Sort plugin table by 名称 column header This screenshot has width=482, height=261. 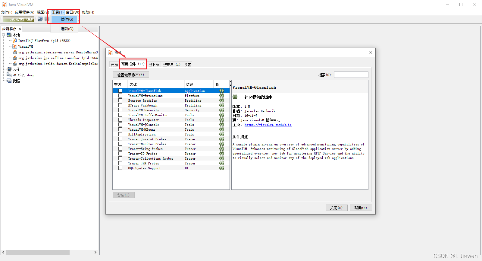tap(156, 84)
